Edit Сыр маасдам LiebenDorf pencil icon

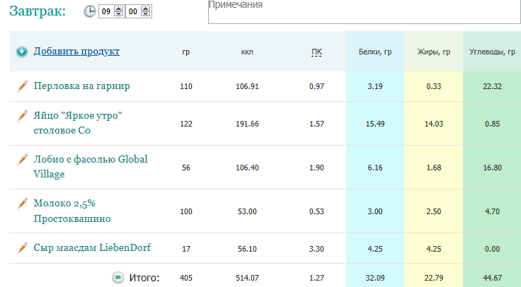point(22,248)
